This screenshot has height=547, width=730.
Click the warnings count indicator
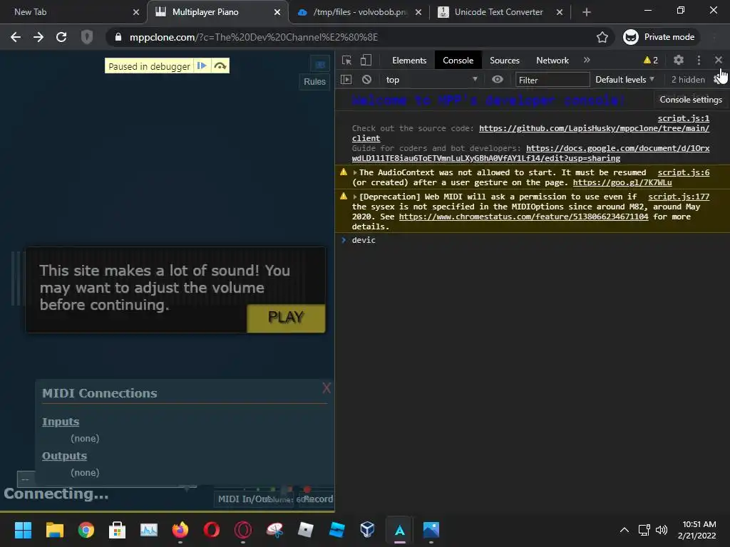[x=650, y=60]
